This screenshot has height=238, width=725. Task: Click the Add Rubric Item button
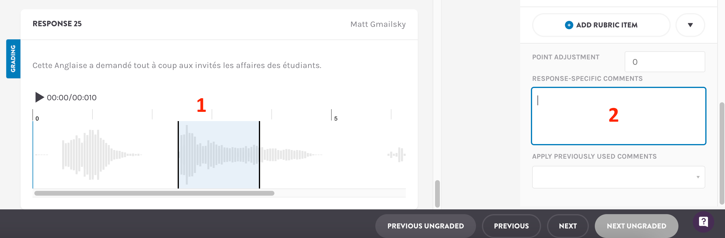pos(601,25)
